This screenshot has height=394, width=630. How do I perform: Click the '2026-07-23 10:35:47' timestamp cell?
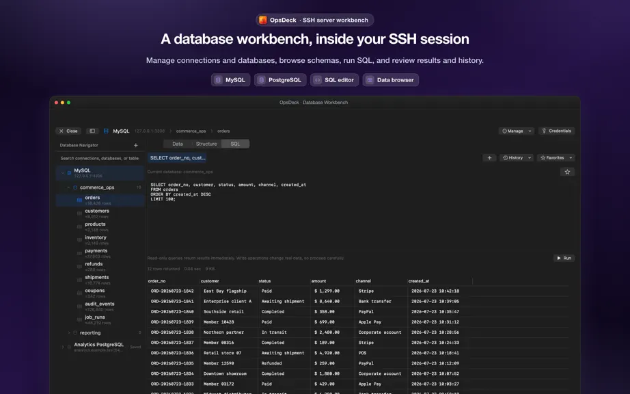coord(435,312)
